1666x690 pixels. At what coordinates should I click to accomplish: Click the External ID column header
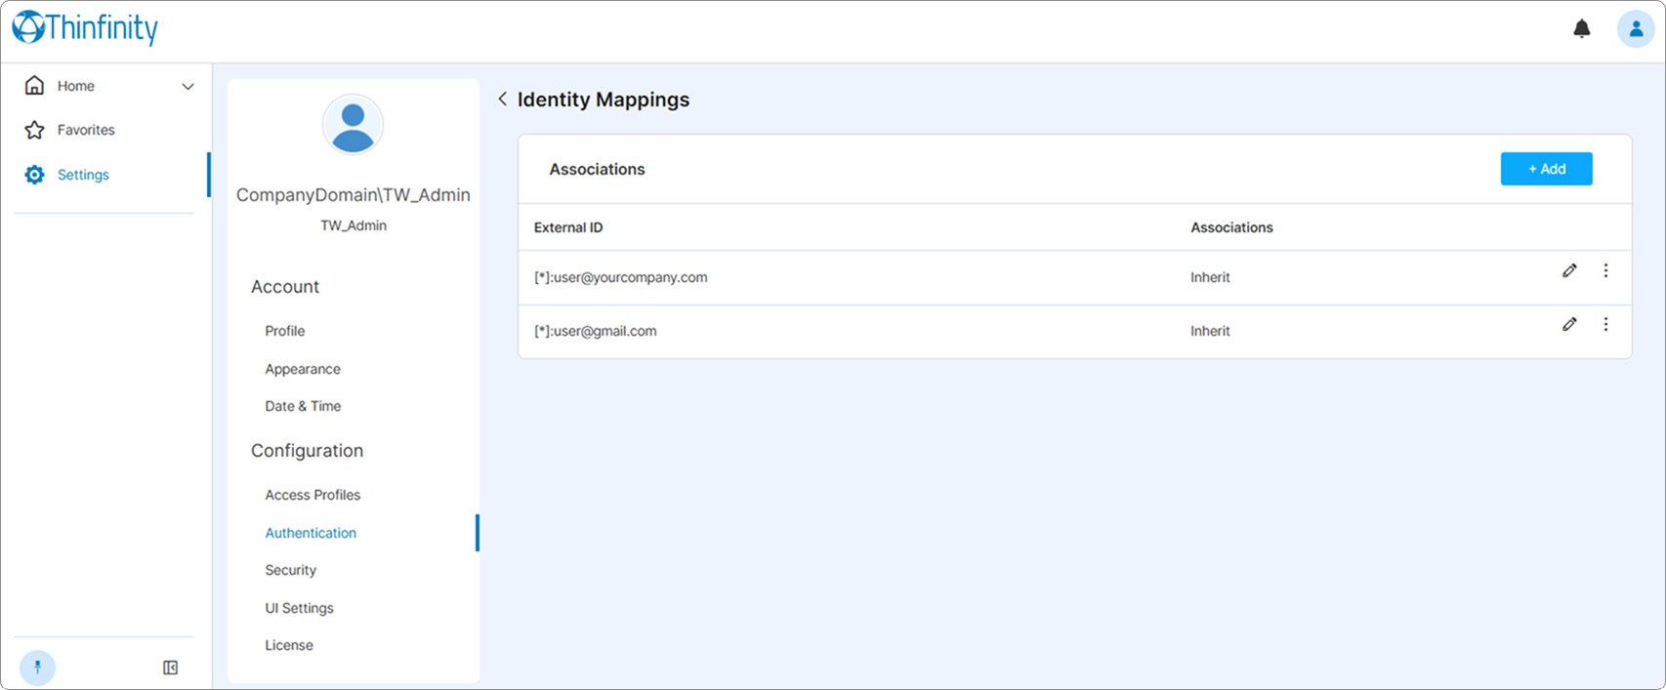(568, 227)
